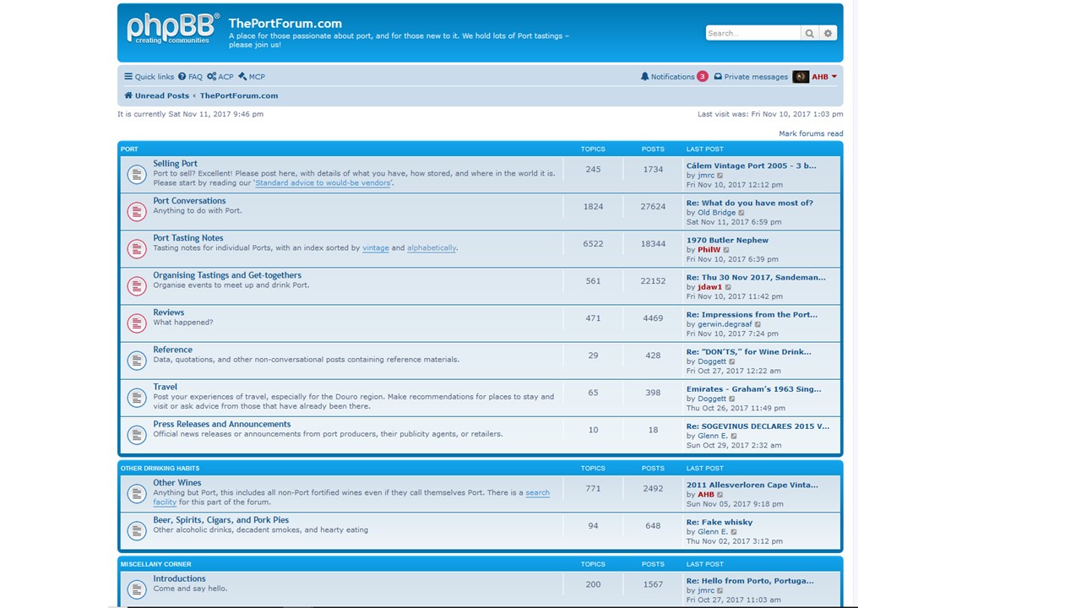Open the red notifications count badge
Image resolution: width=1081 pixels, height=608 pixels.
pos(703,77)
